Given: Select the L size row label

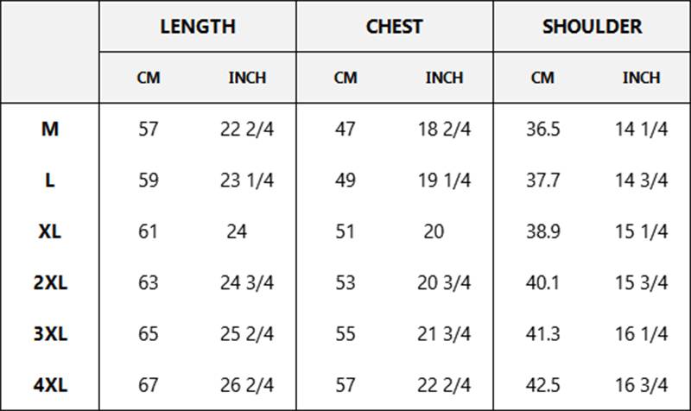Looking at the screenshot, I should (50, 180).
